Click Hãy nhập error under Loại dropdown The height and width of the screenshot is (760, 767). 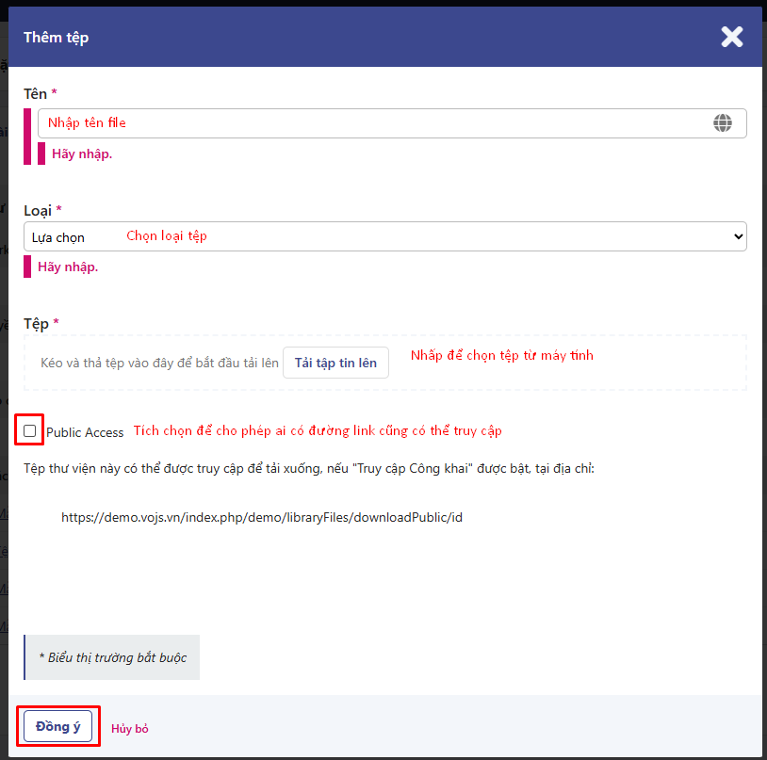[68, 267]
